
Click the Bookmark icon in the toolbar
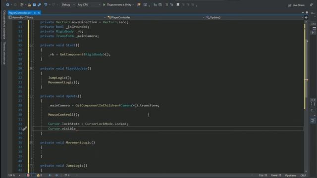178,4
